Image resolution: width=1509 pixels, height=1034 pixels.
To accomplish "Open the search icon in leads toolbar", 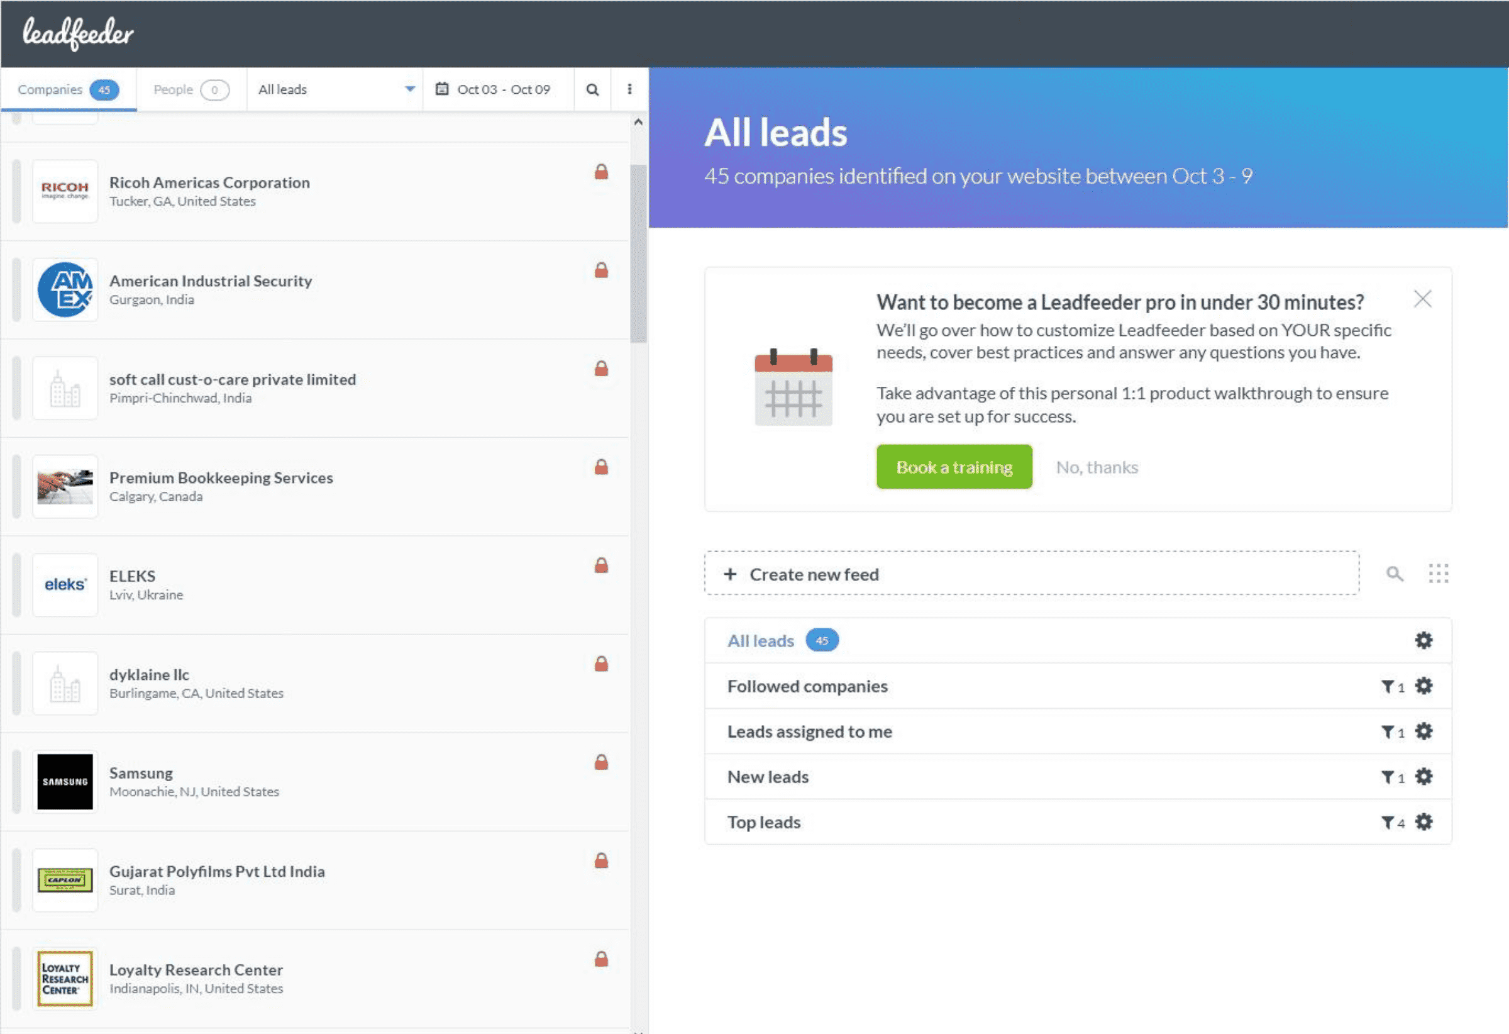I will [592, 90].
